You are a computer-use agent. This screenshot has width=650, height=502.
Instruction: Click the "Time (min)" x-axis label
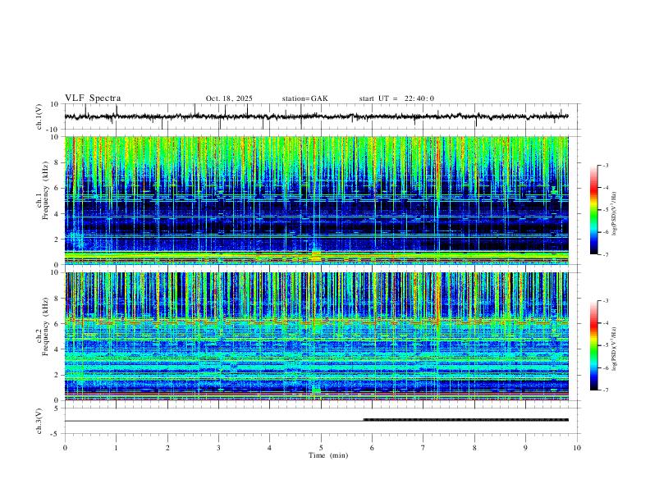(328, 455)
